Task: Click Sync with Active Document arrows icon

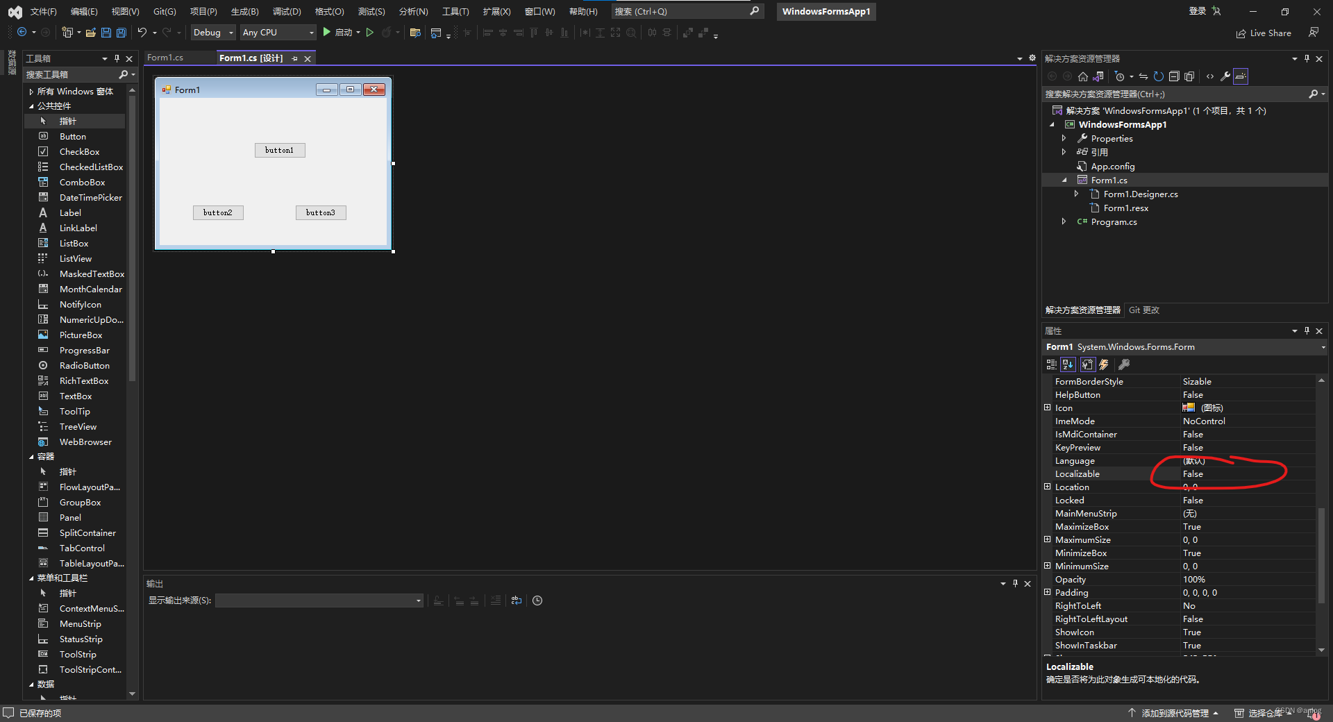Action: click(1143, 76)
